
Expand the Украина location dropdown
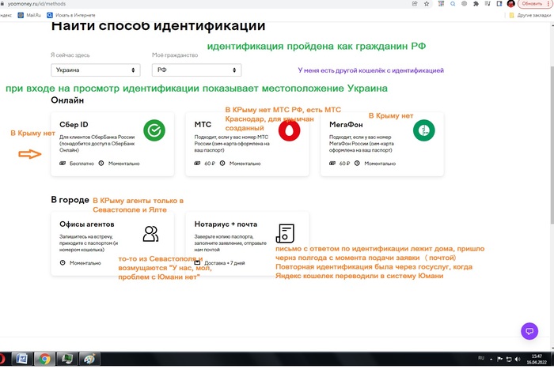[x=89, y=70]
